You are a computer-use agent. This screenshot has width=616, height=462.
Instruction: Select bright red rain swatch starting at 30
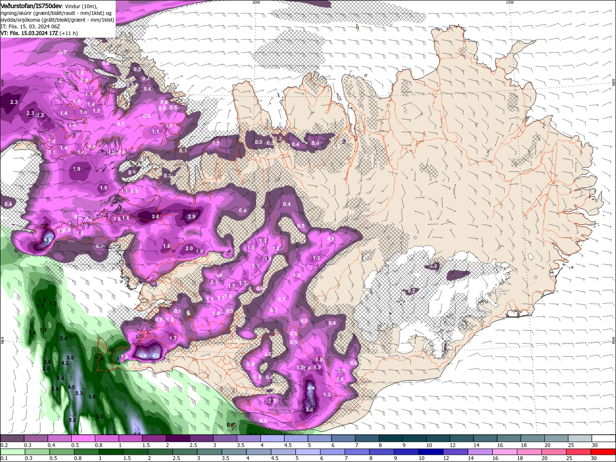pos(603,452)
